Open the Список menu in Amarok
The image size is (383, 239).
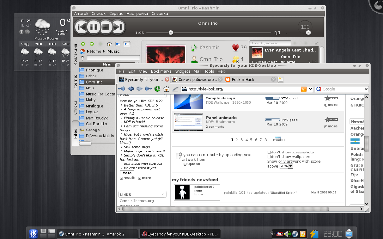click(99, 14)
